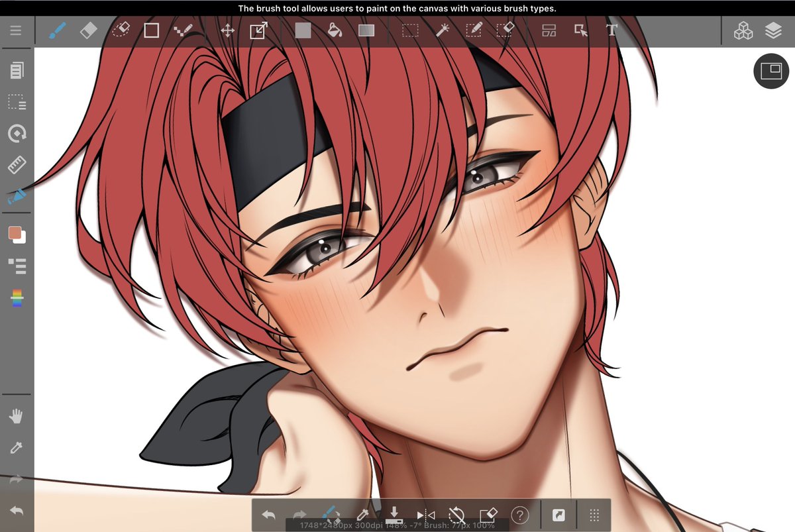Select the Operation cursor tool
This screenshot has height=532, width=795.
(581, 30)
